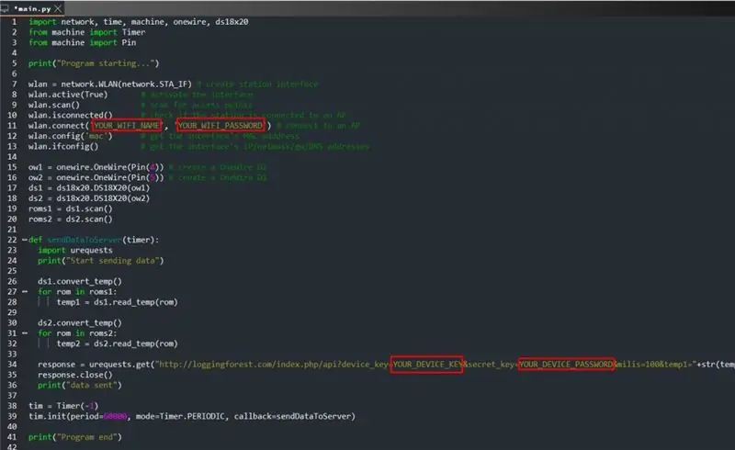Click print("Program end") line

(x=75, y=437)
